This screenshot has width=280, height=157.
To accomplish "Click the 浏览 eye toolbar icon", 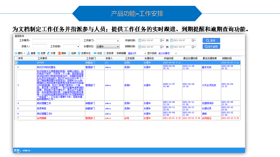I will [x=95, y=53].
